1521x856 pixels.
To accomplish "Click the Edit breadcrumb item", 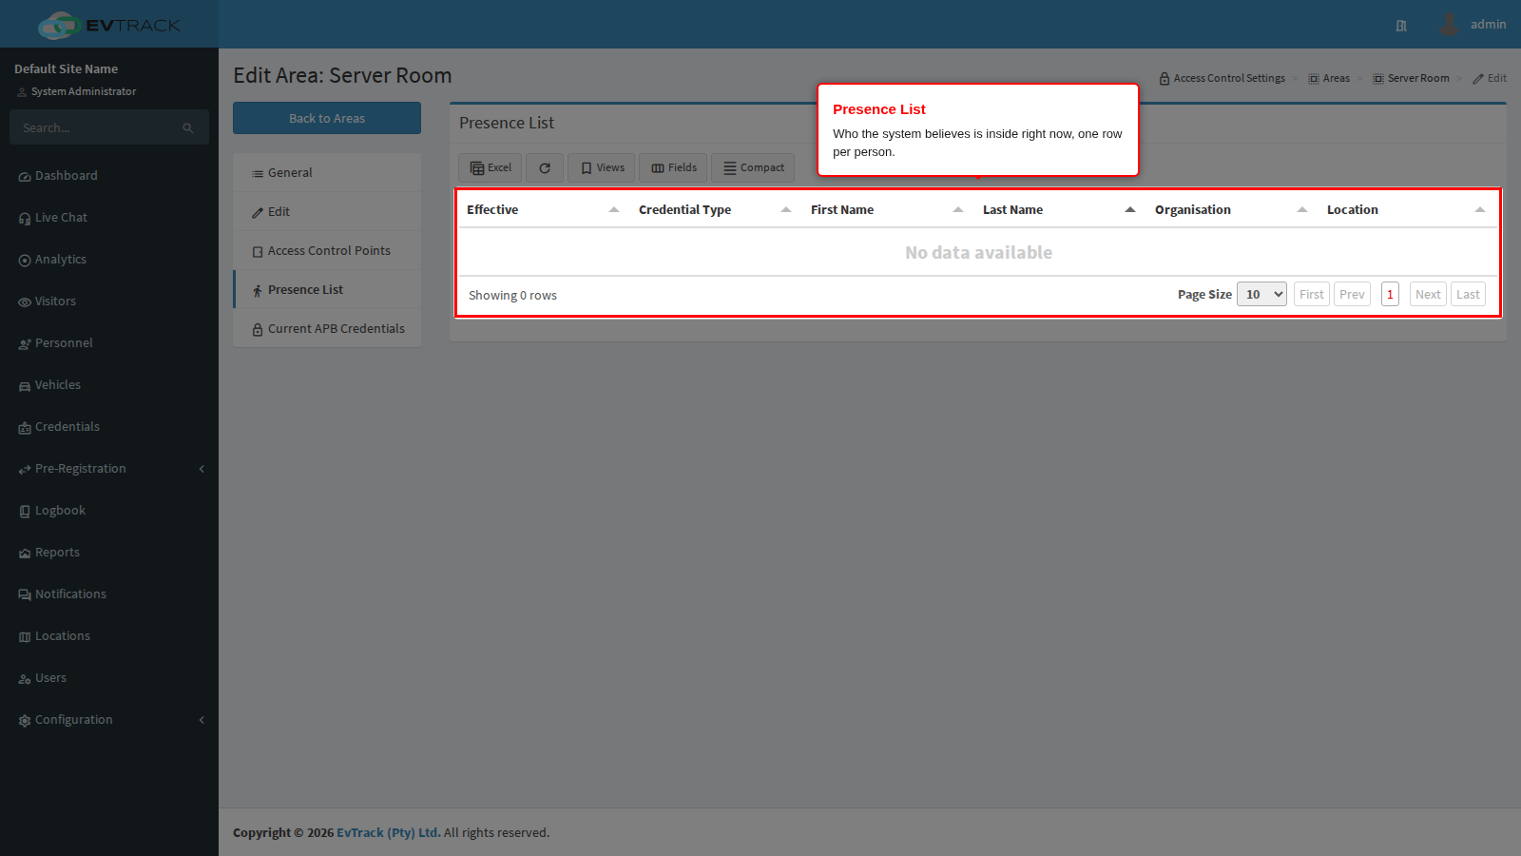I will coord(1490,78).
